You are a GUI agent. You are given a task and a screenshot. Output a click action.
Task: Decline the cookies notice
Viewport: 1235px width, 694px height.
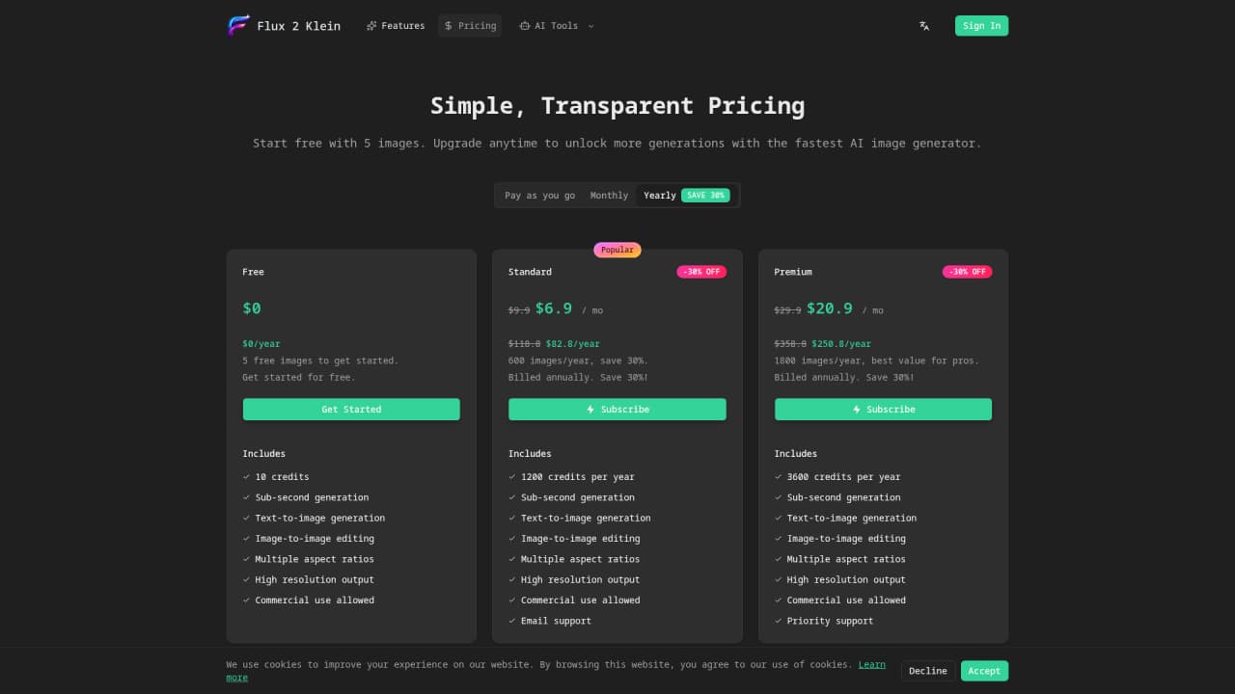[x=928, y=671]
